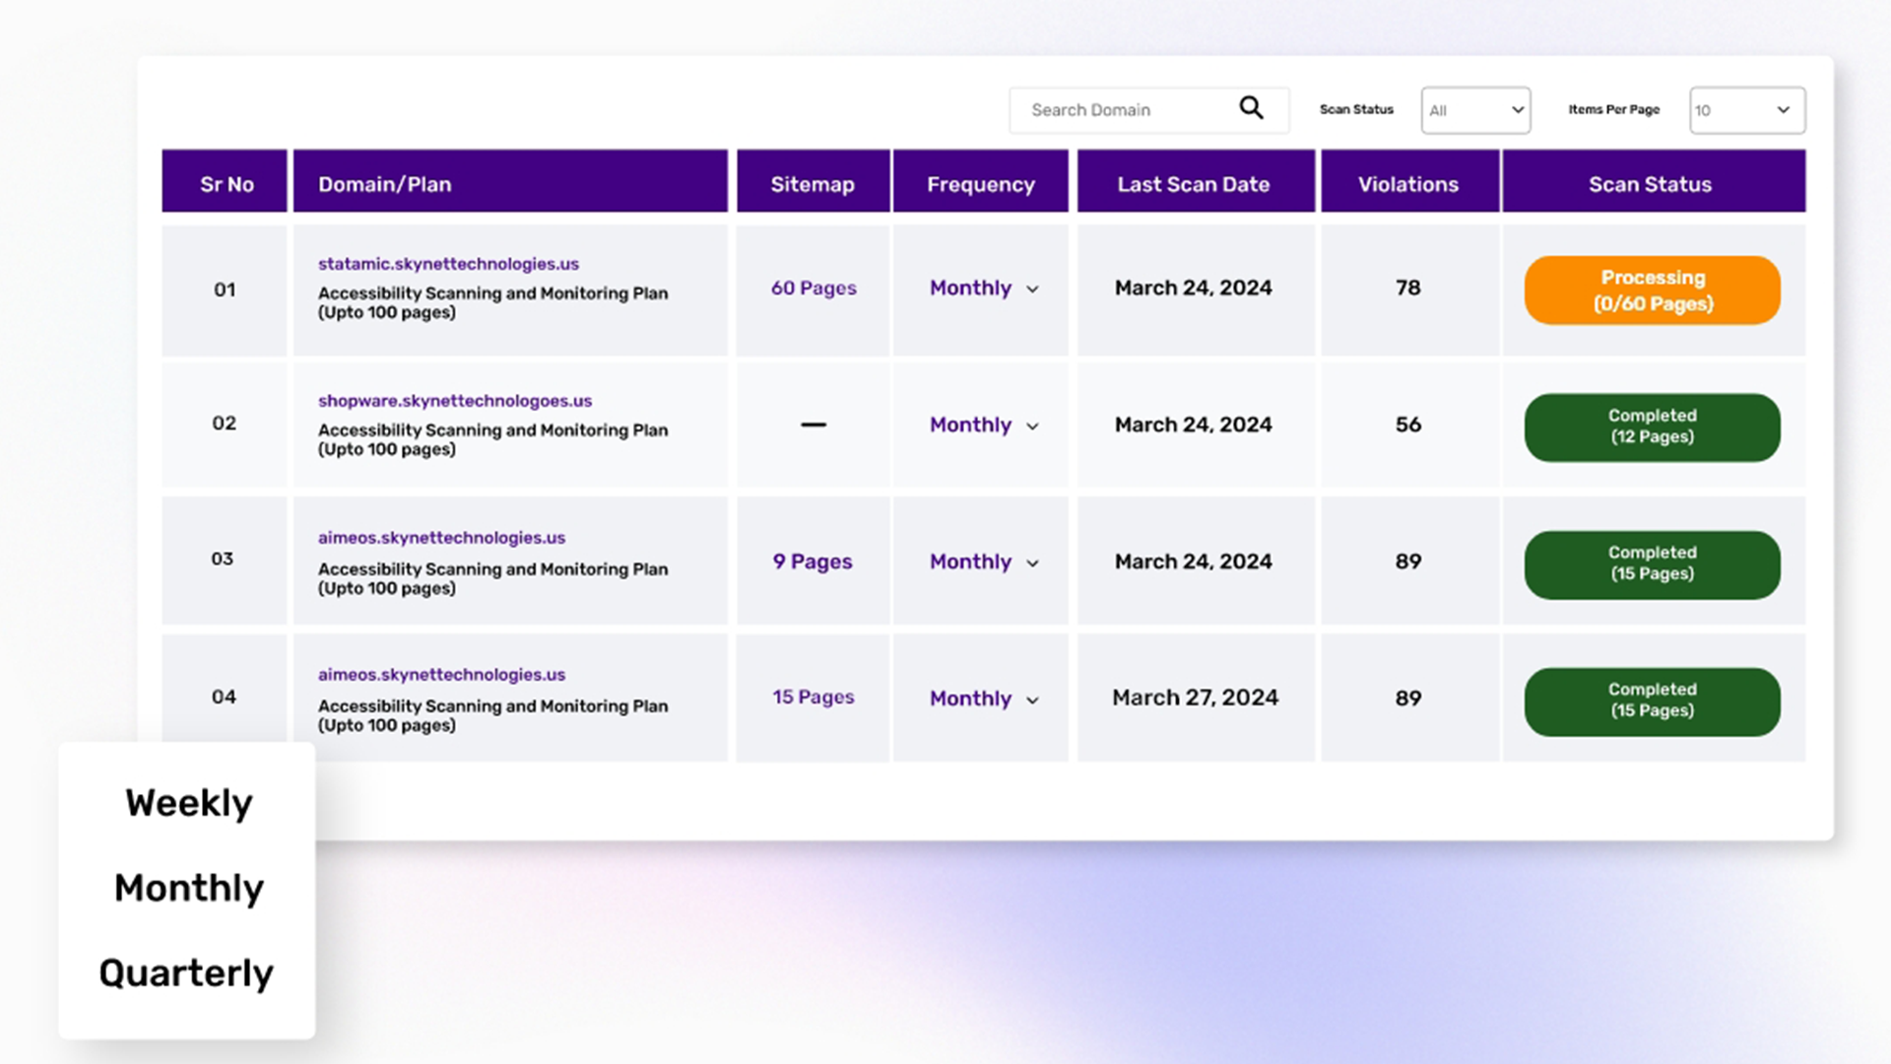Open the aimeos.skynettechnologies.us link in row 03
The width and height of the screenshot is (1891, 1064).
click(441, 538)
